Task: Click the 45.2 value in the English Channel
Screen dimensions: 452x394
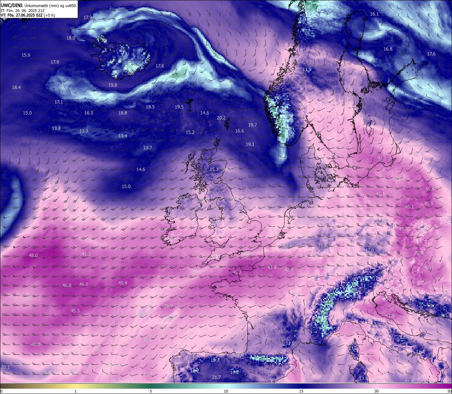Action: coord(237,272)
